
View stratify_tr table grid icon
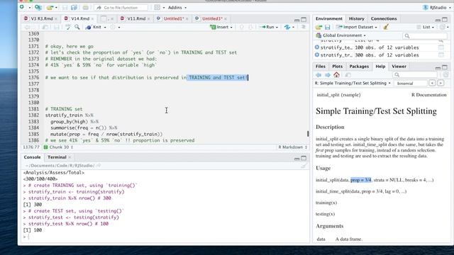pos(441,55)
